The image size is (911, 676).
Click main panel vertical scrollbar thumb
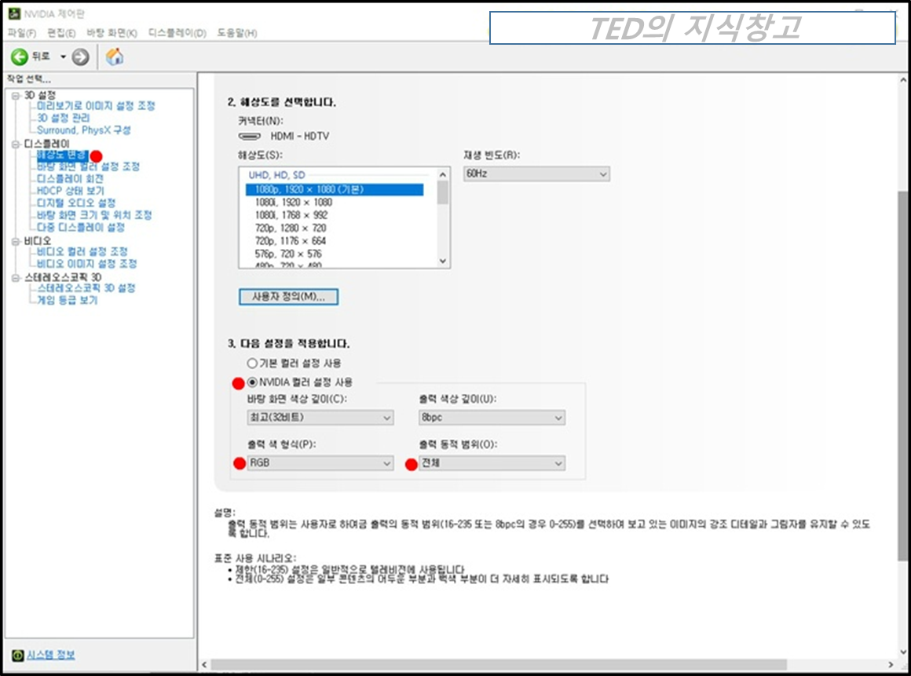(x=903, y=375)
